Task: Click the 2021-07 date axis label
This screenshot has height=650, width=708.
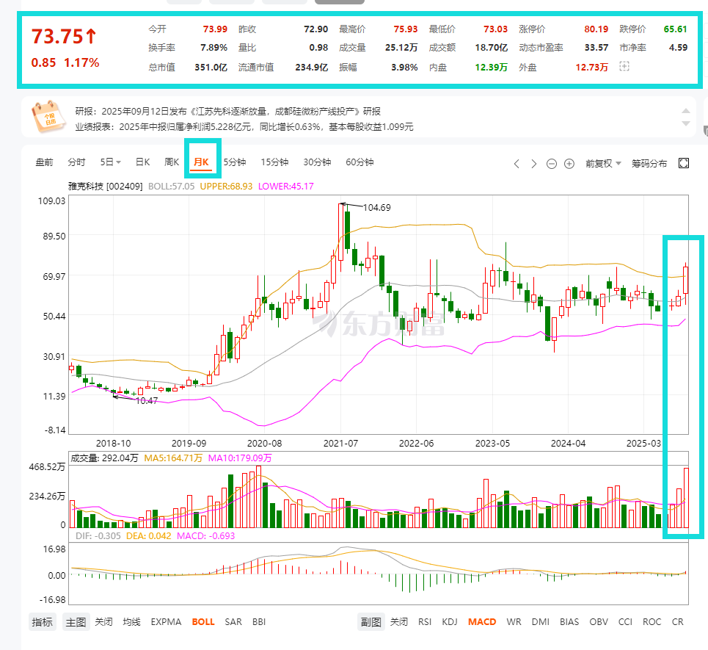Action: (x=340, y=444)
